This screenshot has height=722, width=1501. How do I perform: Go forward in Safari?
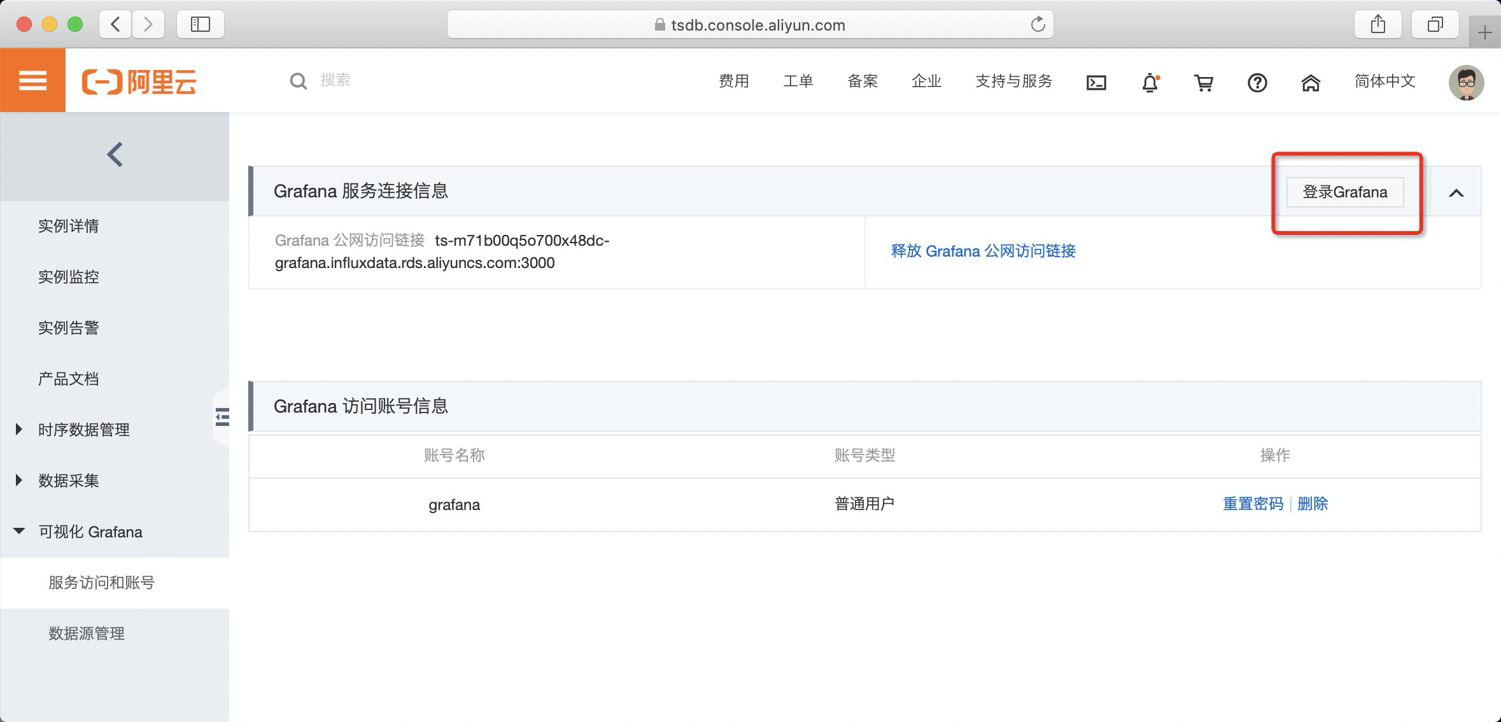[x=148, y=25]
